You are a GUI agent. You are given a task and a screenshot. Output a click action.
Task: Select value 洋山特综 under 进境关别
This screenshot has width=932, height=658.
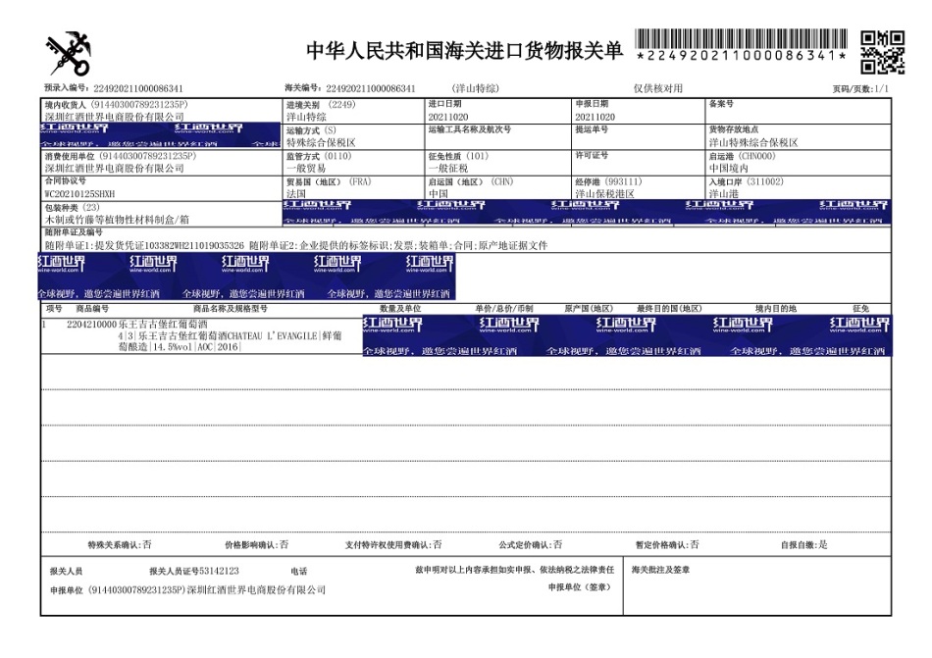point(306,117)
